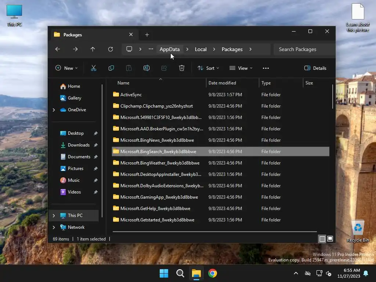
Task: Click the Cut scissors icon
Action: coord(94,68)
